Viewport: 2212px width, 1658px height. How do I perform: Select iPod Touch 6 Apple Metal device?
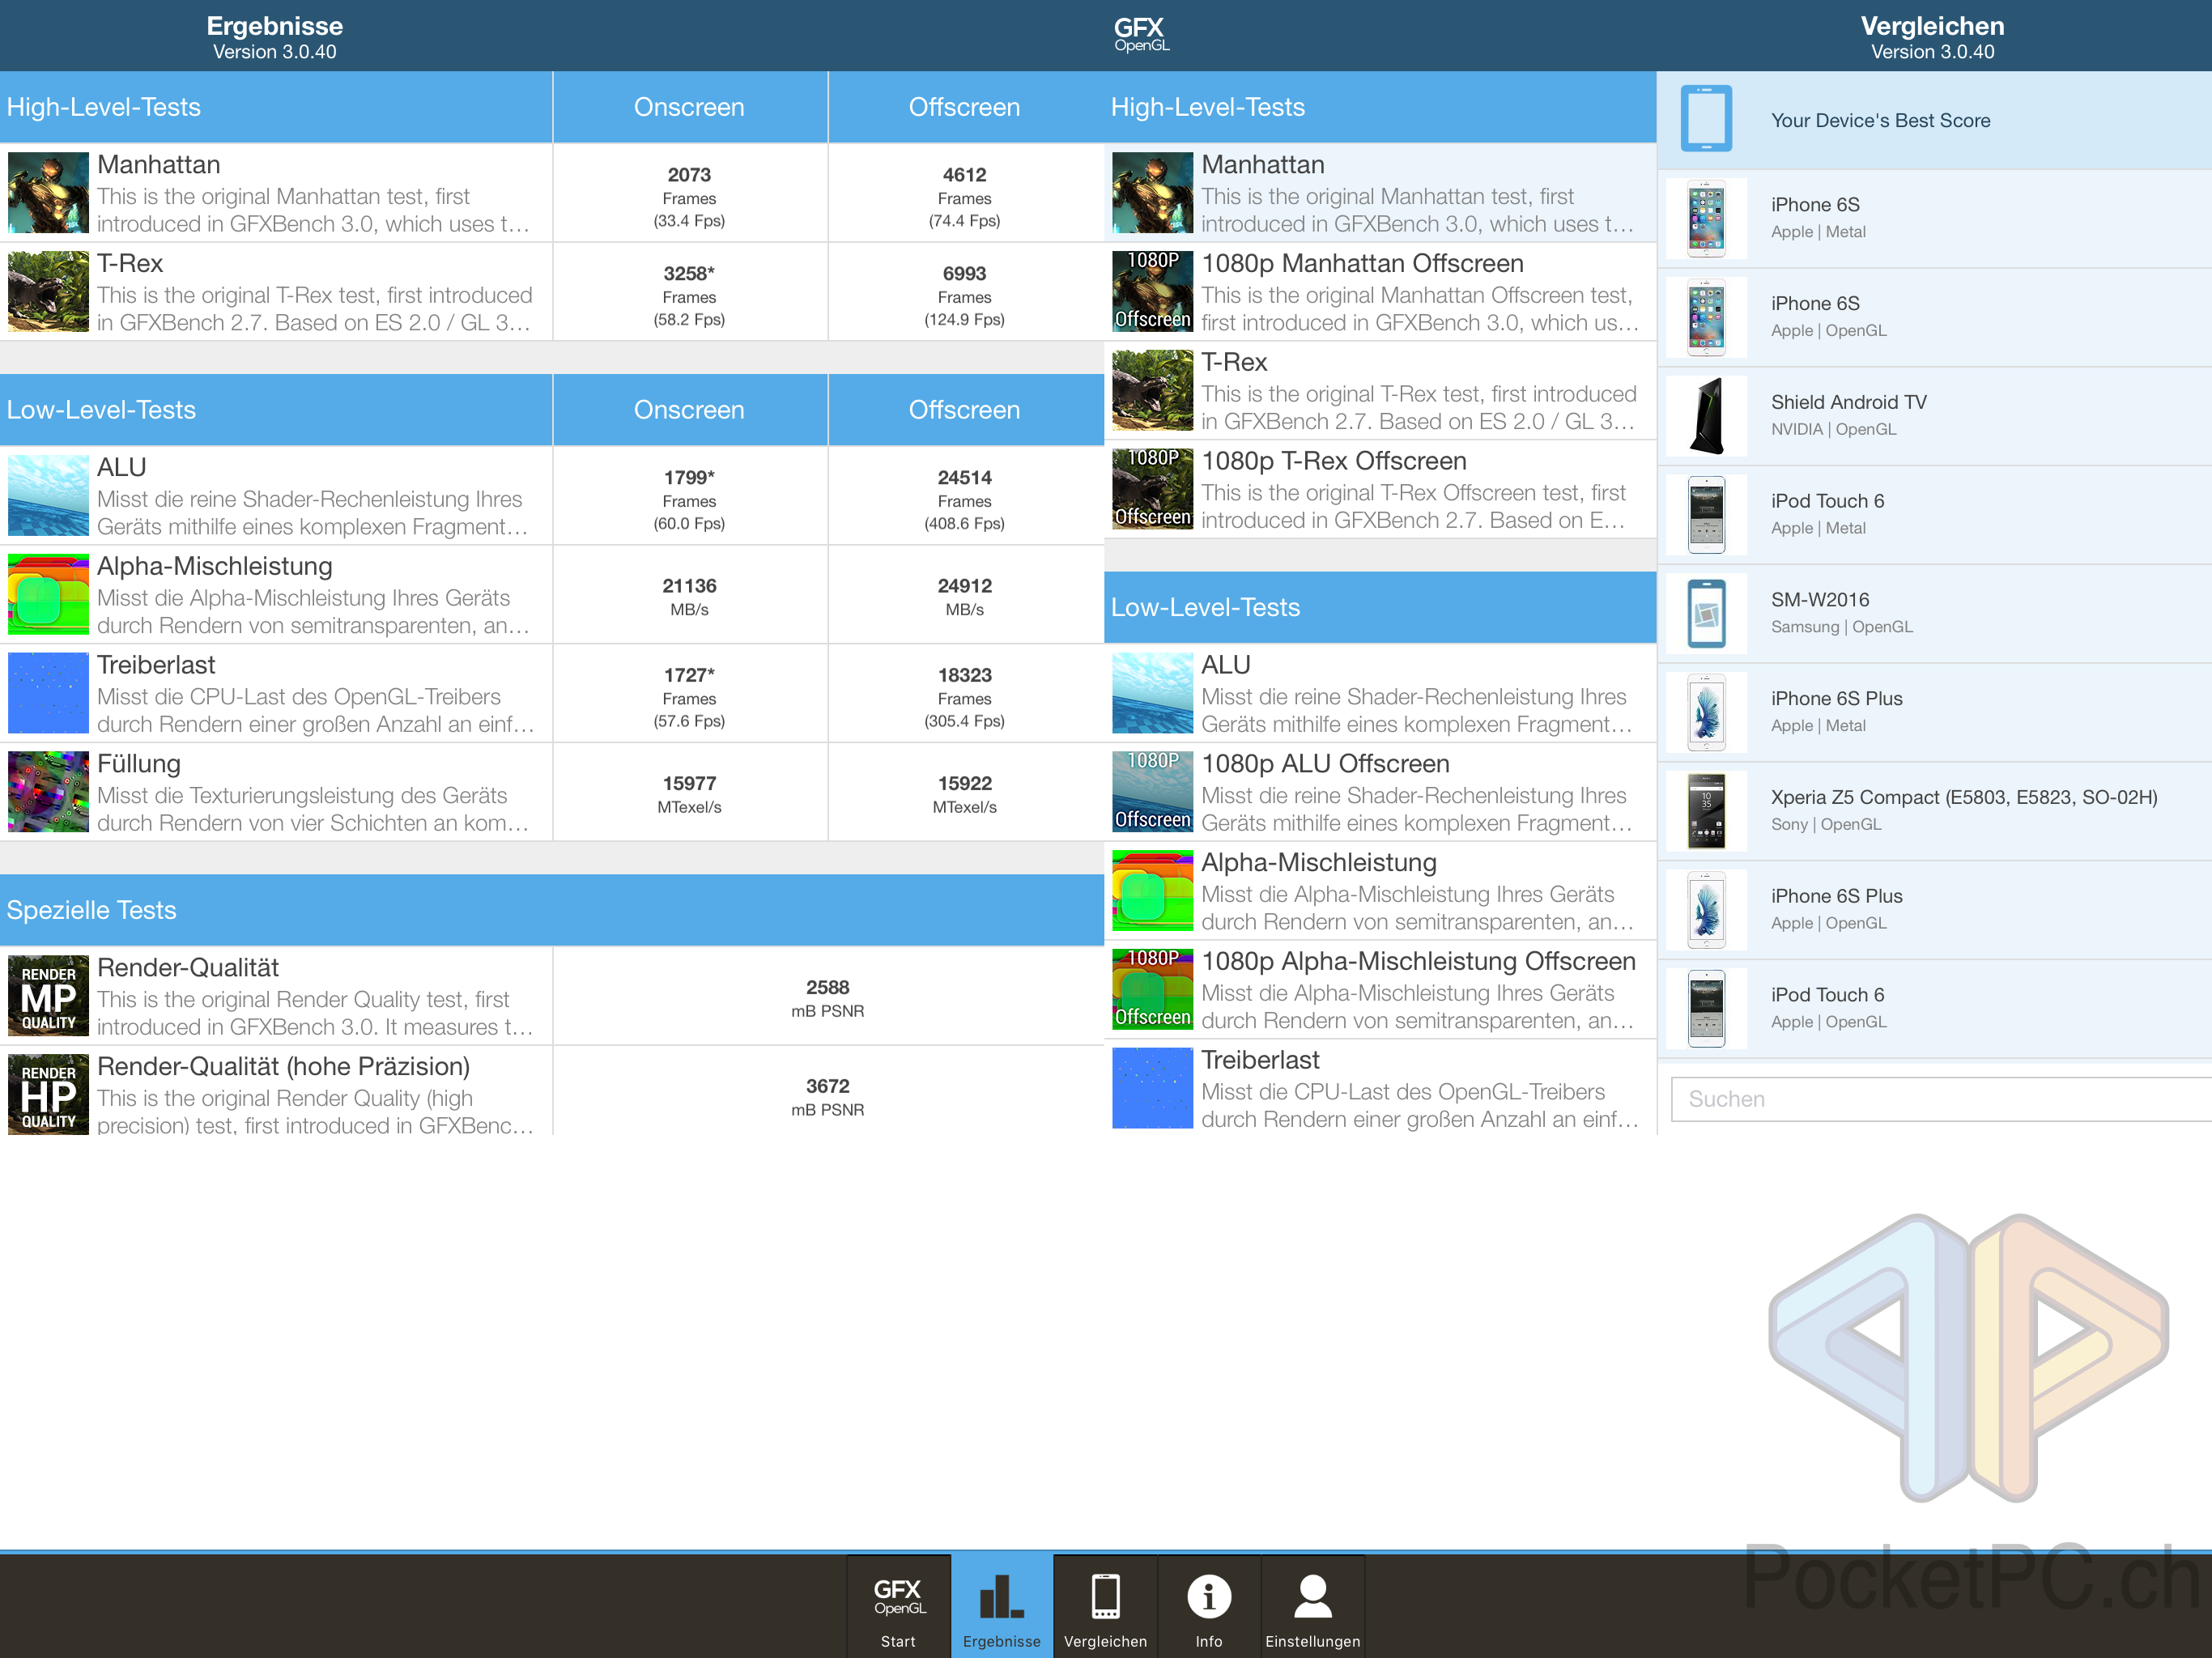pos(1934,515)
